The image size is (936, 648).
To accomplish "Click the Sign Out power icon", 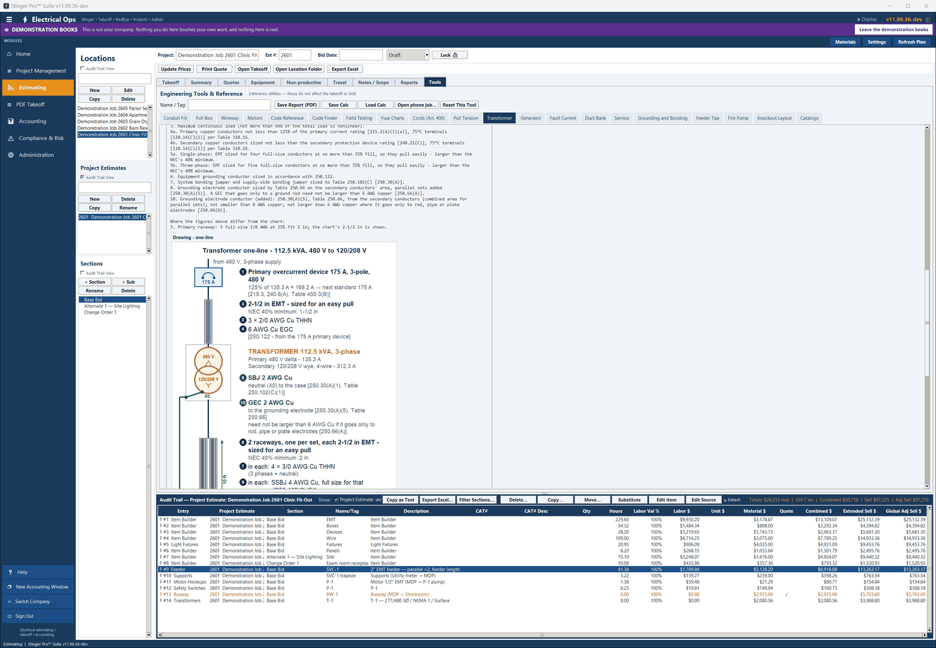I will [x=9, y=616].
